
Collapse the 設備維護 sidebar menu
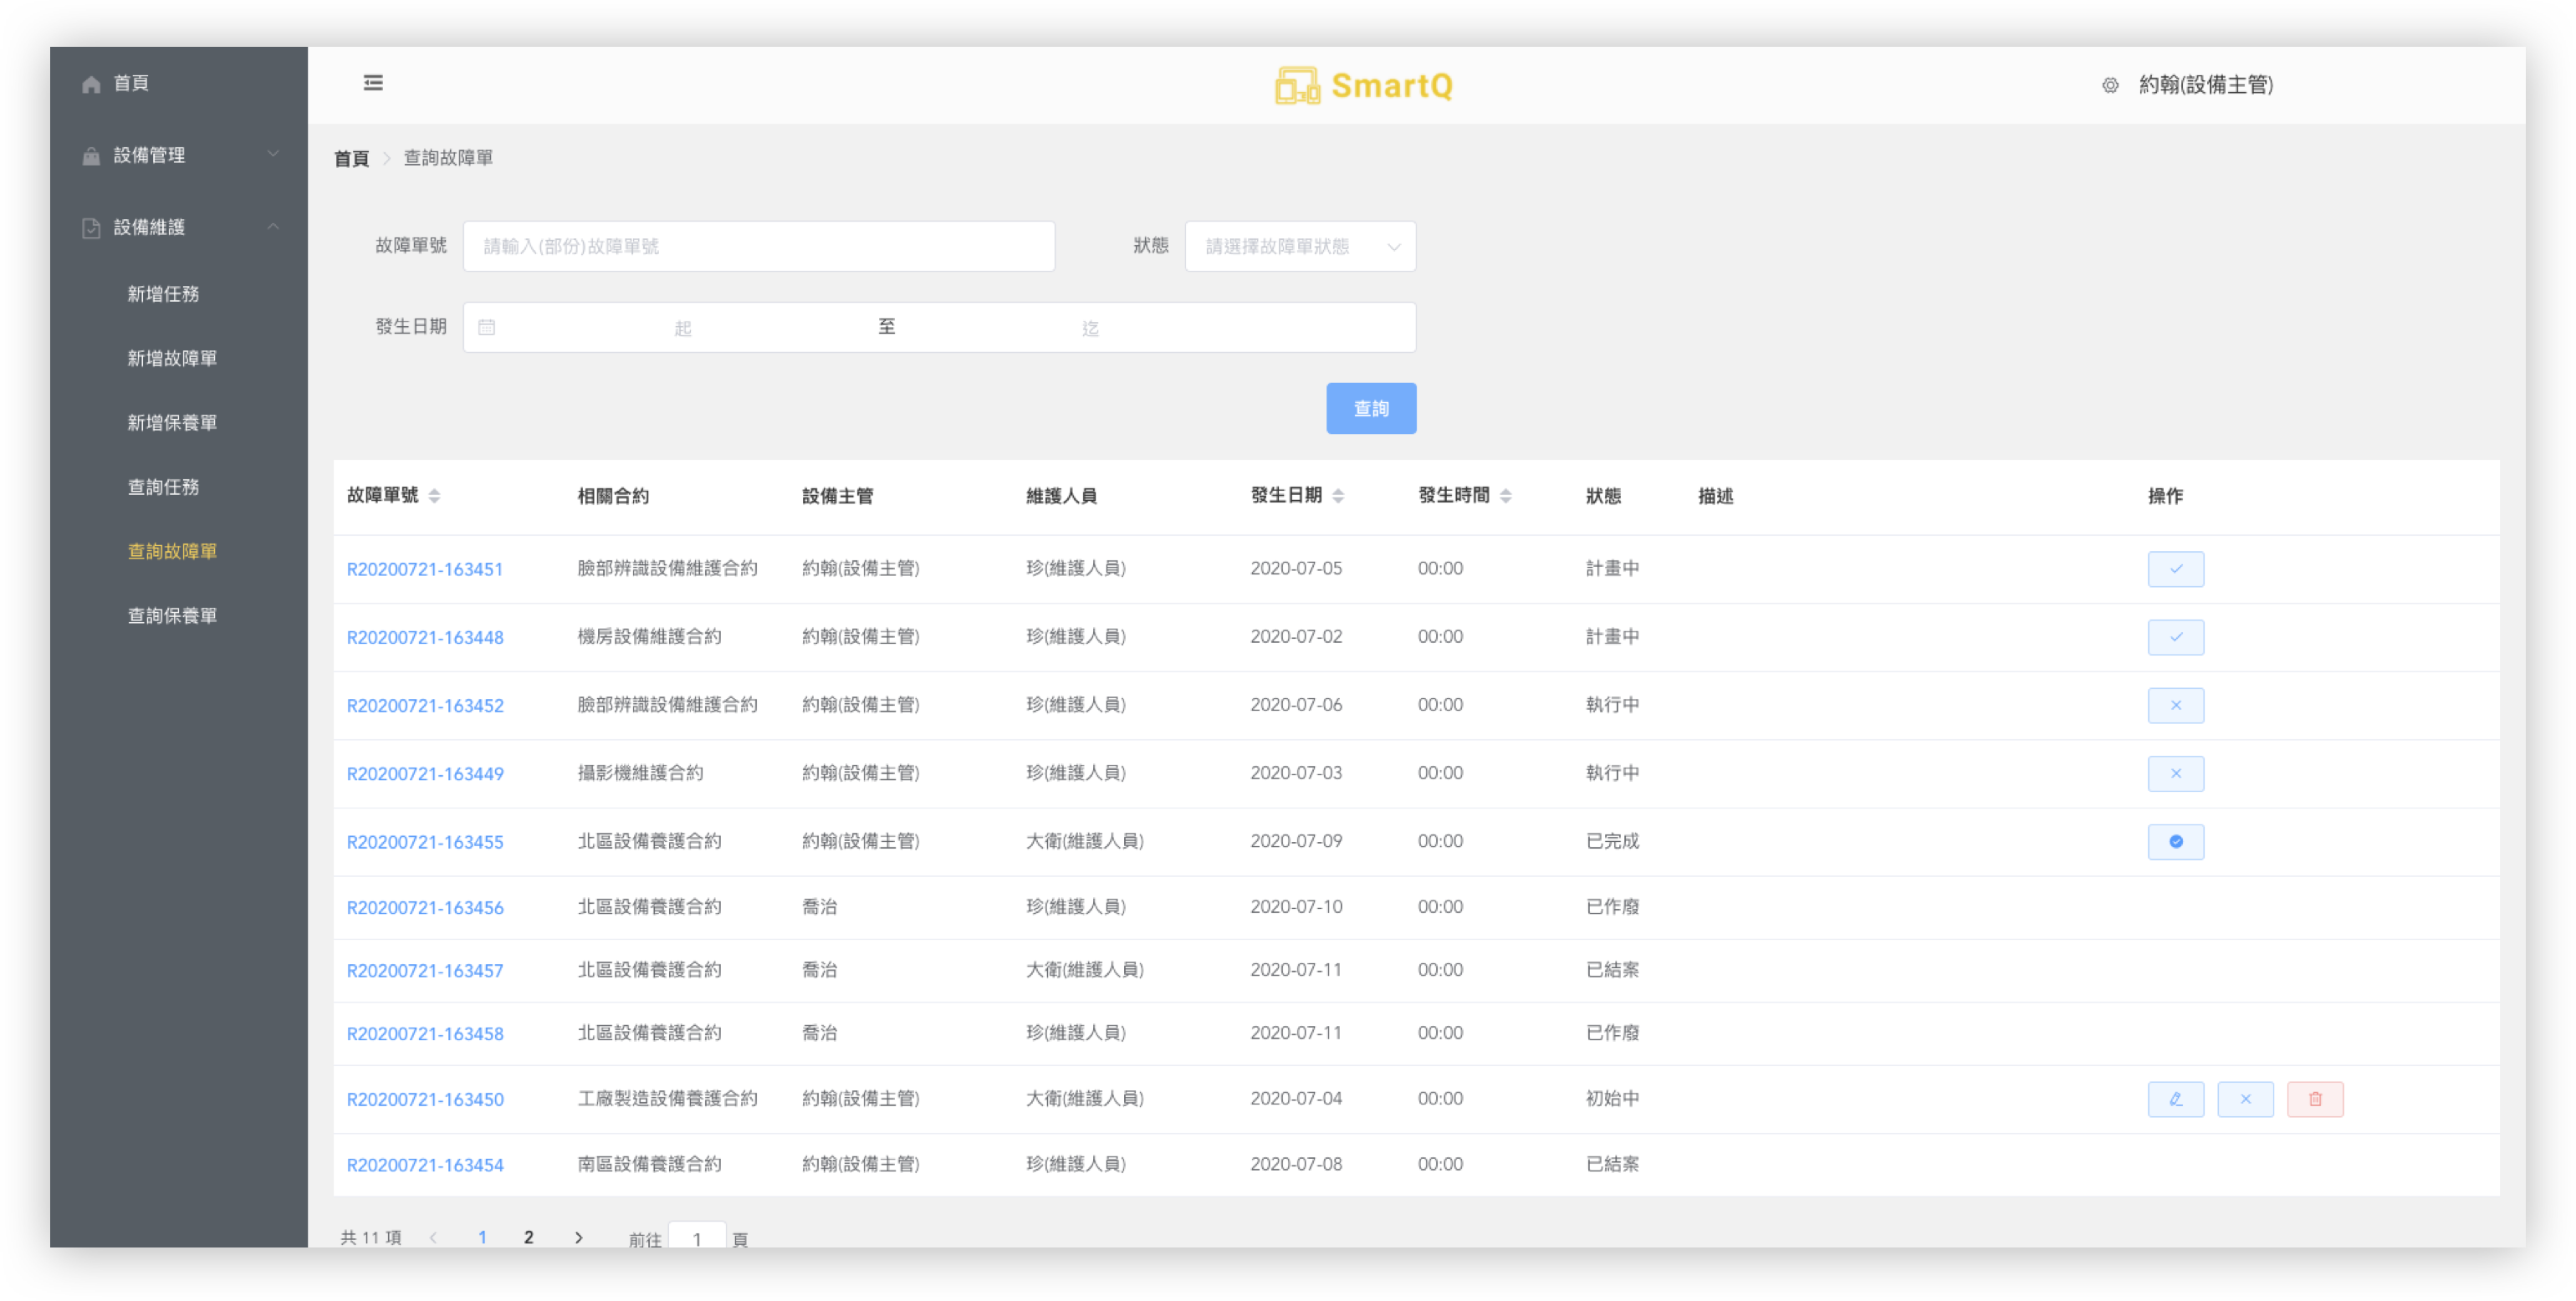click(180, 227)
